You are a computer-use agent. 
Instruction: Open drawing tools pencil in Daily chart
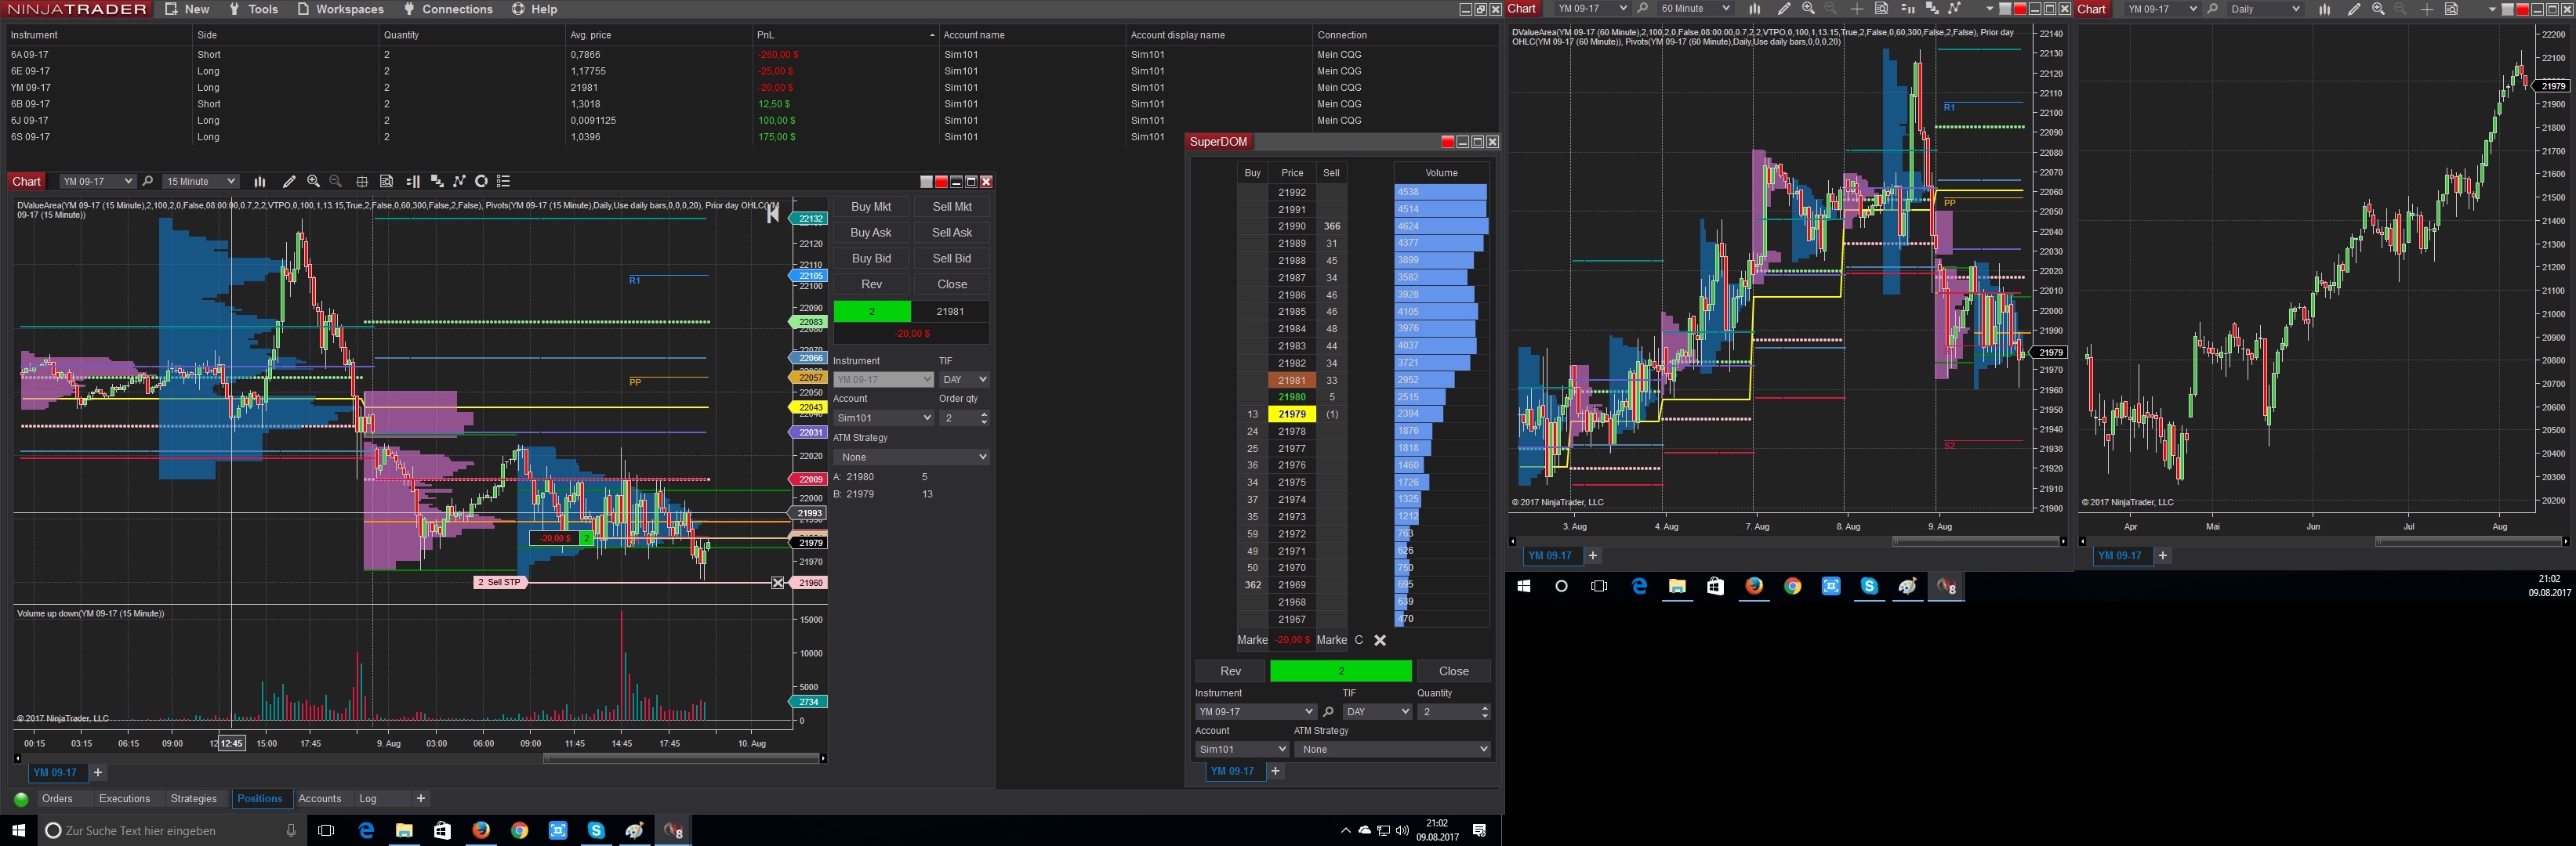[x=2354, y=9]
